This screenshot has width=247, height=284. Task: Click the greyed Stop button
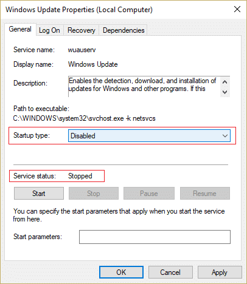coord(94,194)
